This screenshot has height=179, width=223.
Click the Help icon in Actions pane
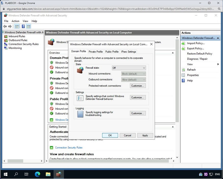point(183,80)
